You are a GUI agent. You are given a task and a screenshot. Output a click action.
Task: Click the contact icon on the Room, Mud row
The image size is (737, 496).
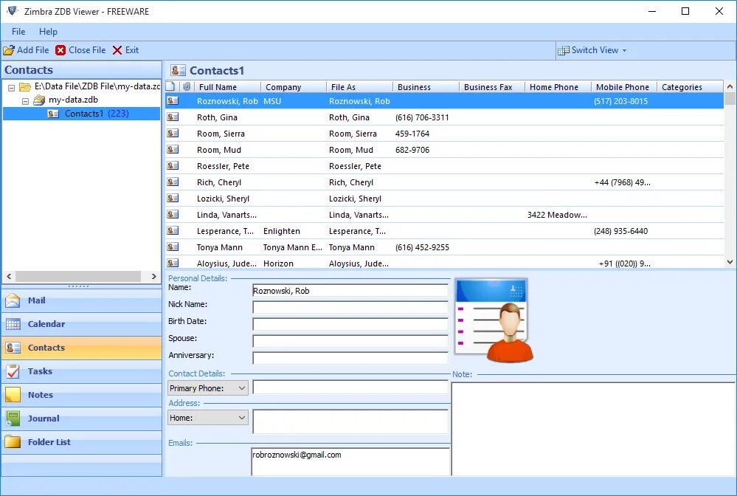(173, 149)
